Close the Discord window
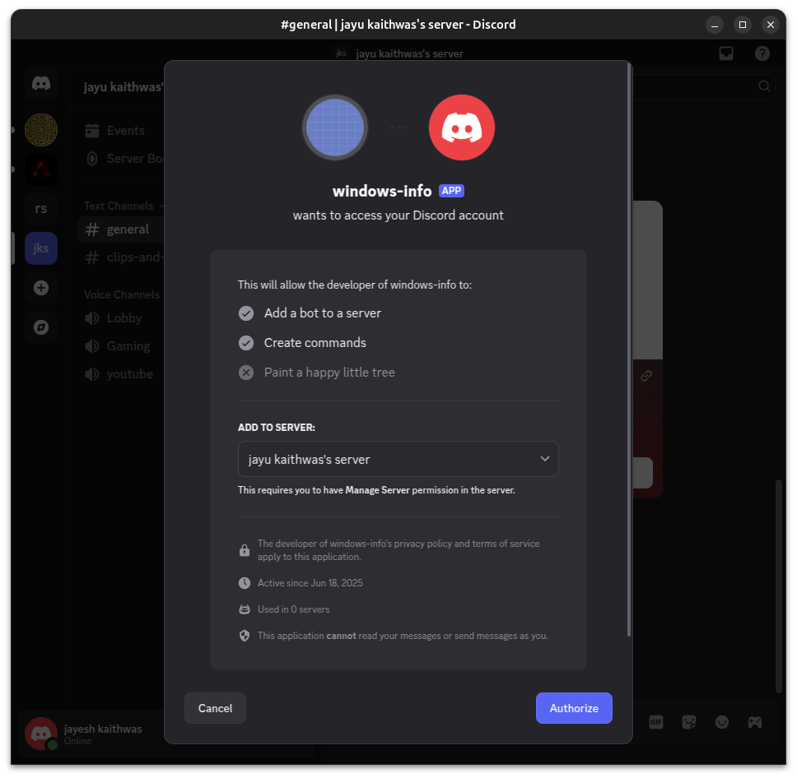The image size is (797, 778). (x=770, y=25)
